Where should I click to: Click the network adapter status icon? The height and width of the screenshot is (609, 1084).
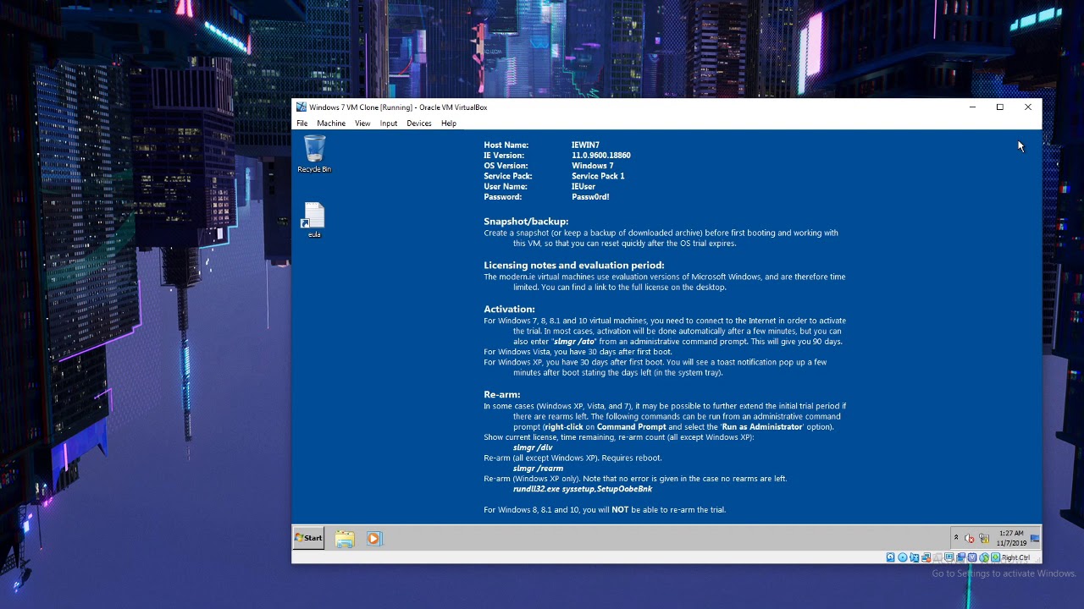coord(926,557)
